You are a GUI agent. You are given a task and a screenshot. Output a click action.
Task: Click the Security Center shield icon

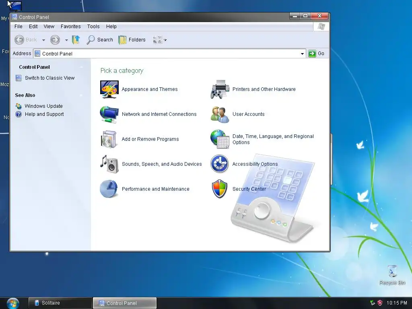pos(219,189)
